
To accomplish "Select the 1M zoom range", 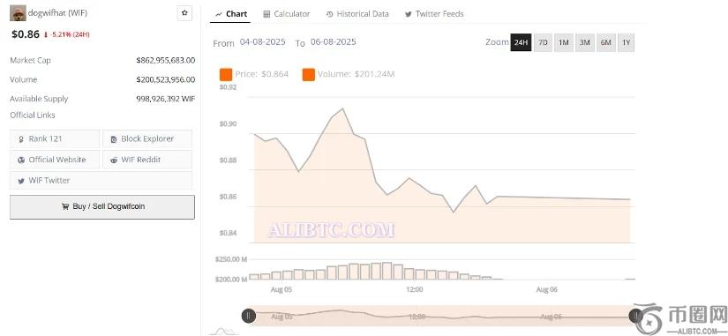I will pos(564,42).
